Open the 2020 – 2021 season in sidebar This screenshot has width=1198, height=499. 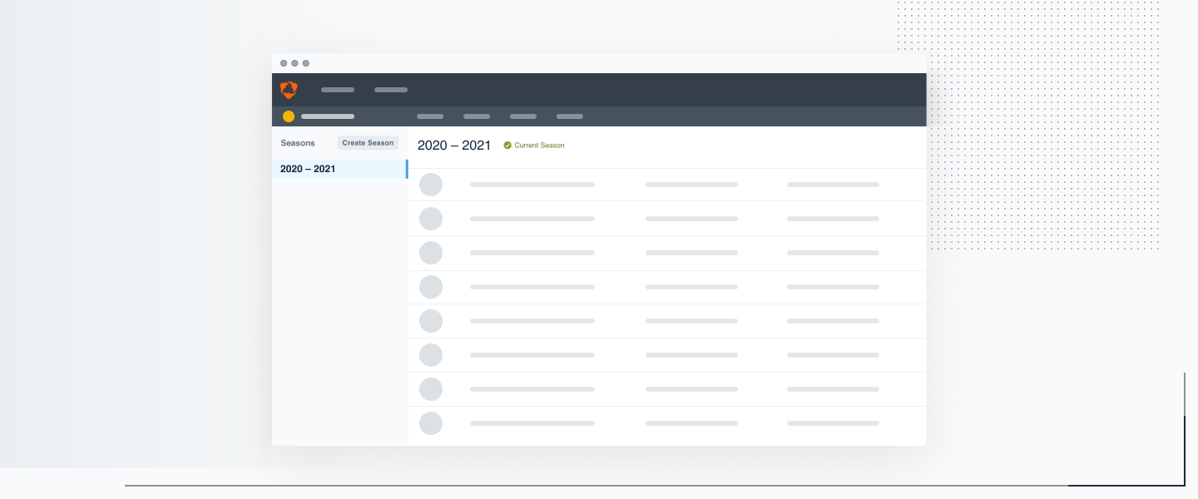tap(339, 169)
